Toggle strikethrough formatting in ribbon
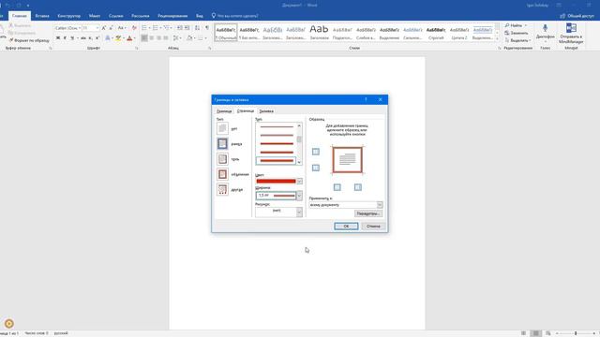Image resolution: width=600 pixels, height=337 pixels. coord(83,38)
